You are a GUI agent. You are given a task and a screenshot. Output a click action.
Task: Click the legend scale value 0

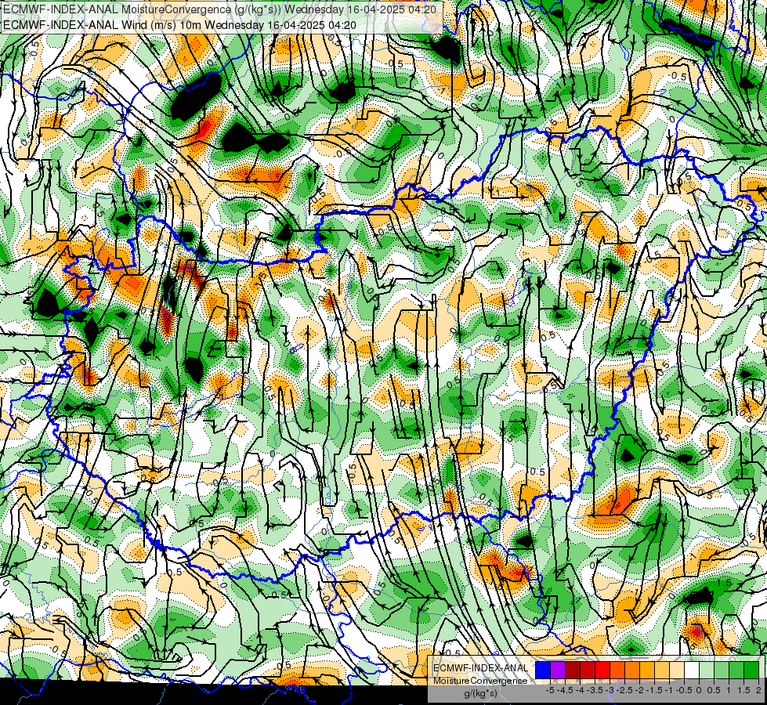coord(699,690)
